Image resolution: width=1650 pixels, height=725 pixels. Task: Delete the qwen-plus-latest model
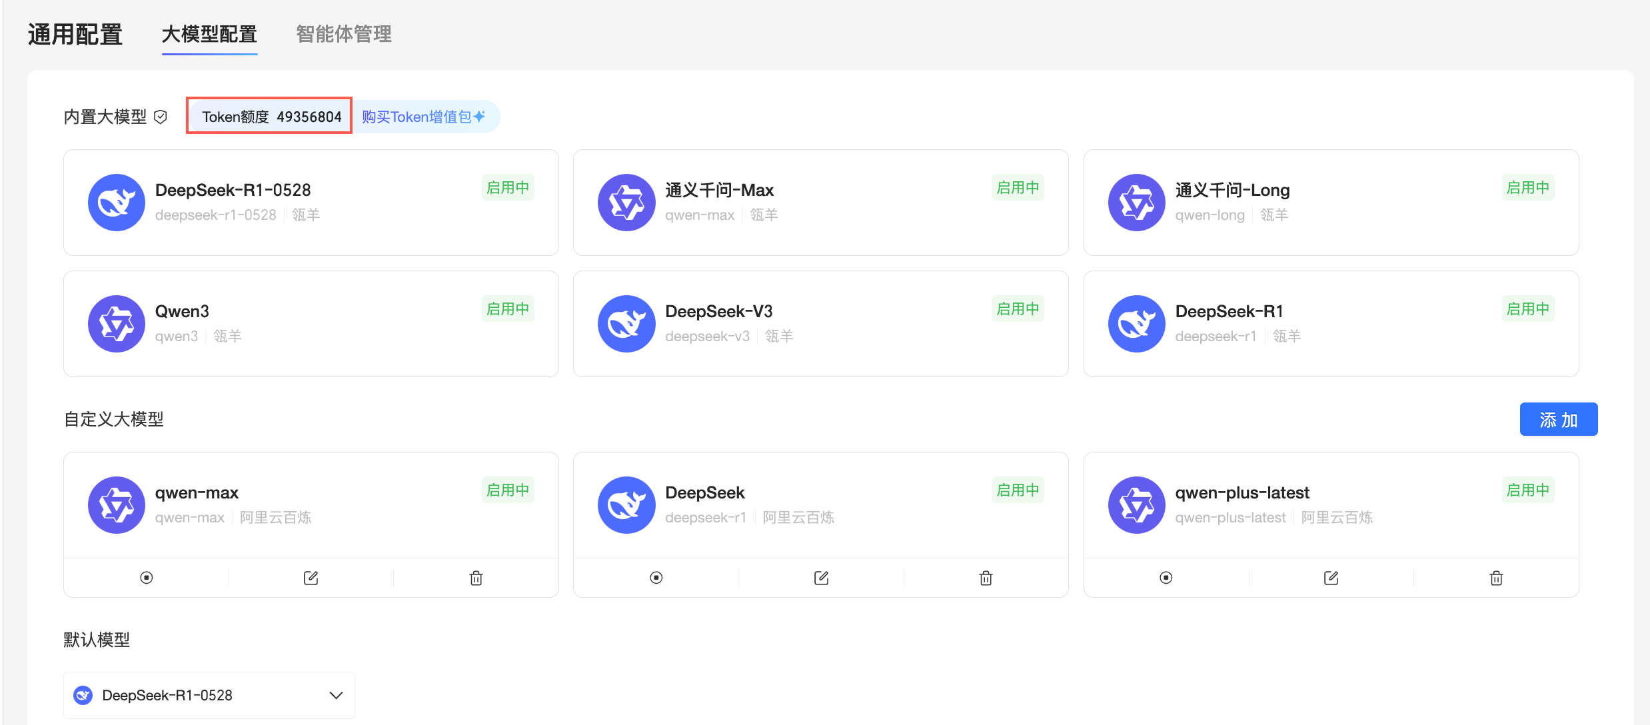tap(1496, 578)
